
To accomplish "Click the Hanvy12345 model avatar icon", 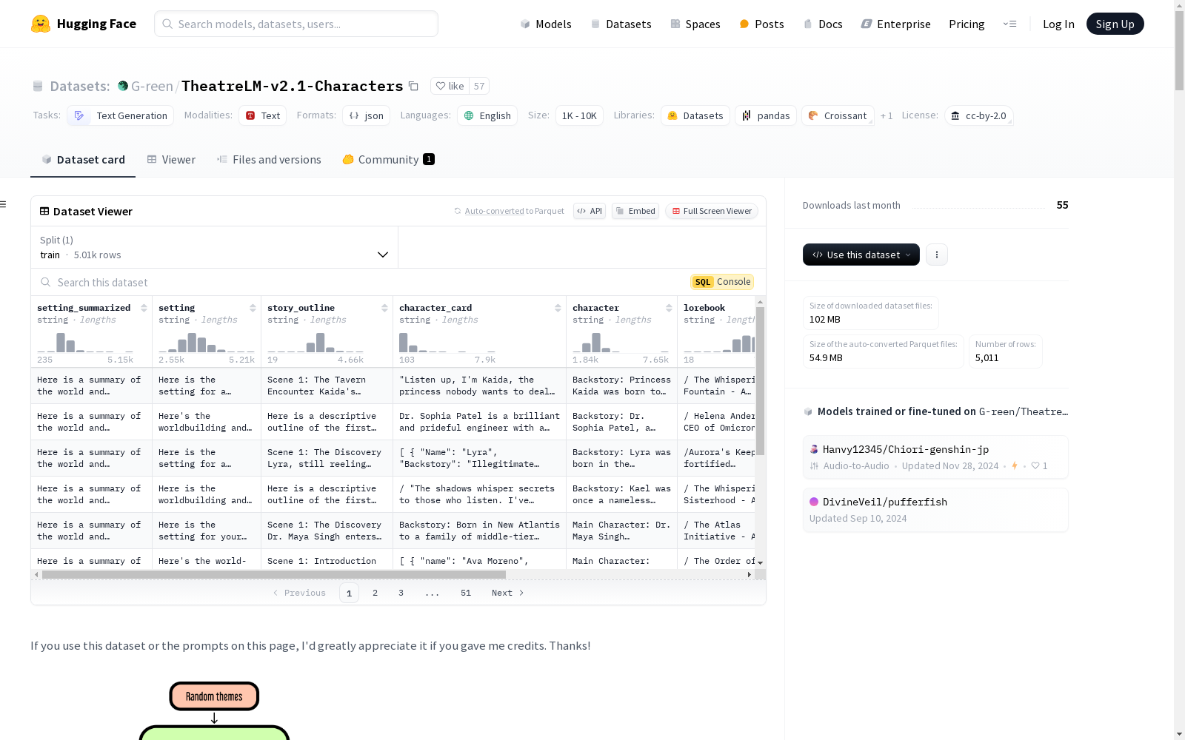I will [x=814, y=449].
